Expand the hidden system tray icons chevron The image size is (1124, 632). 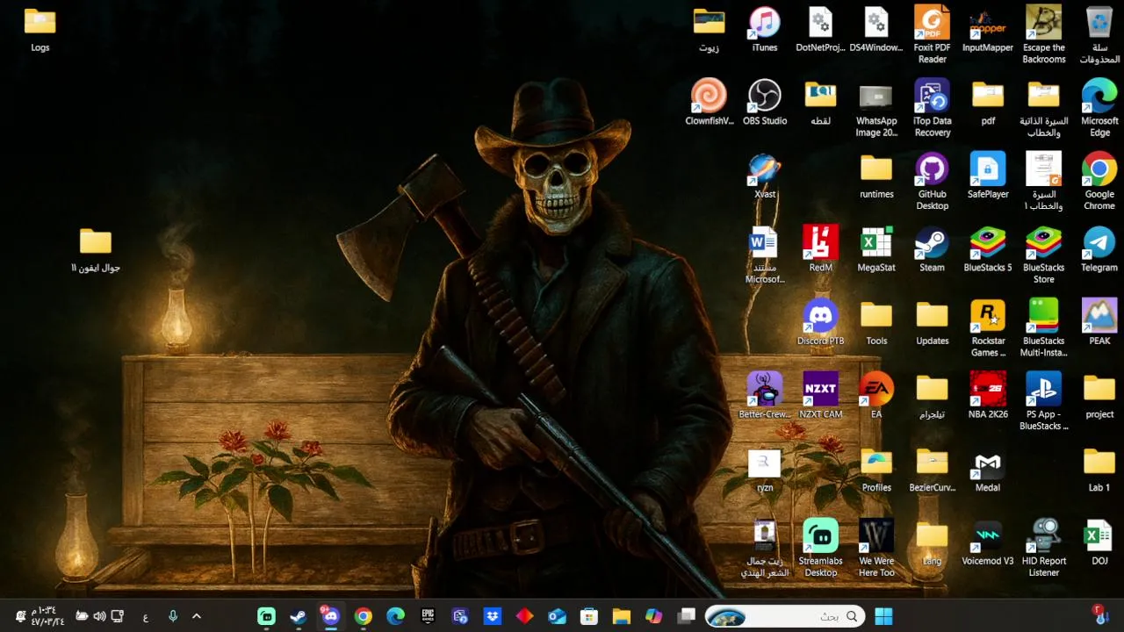tap(197, 616)
